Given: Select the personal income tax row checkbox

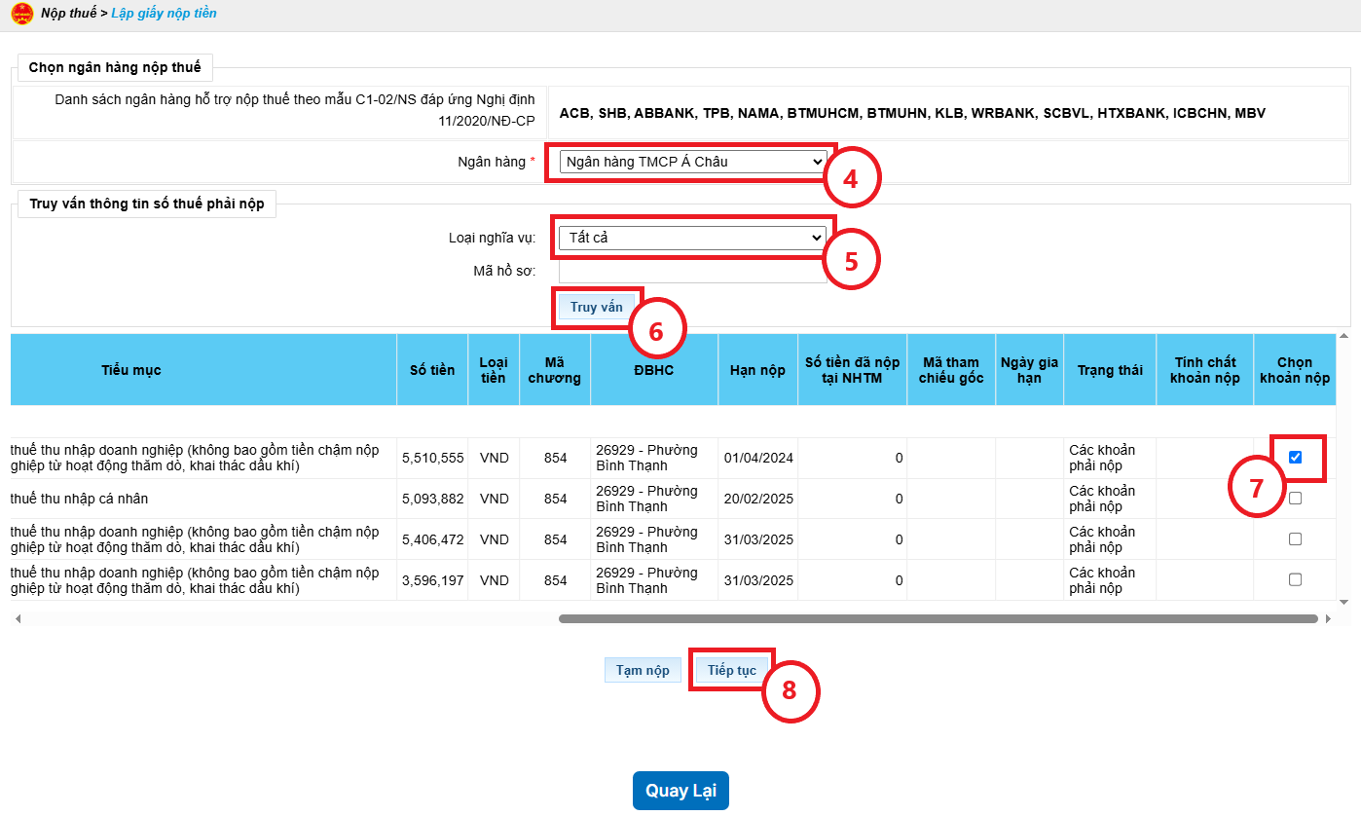Looking at the screenshot, I should 1295,499.
